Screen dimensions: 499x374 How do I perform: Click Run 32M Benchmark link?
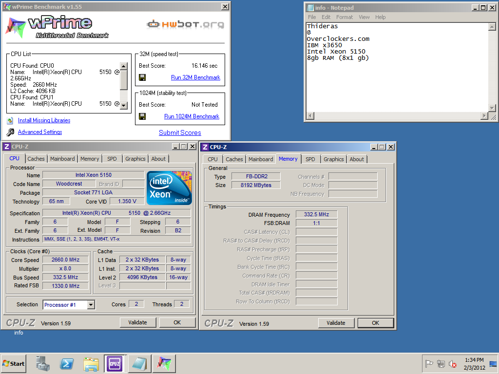click(195, 77)
